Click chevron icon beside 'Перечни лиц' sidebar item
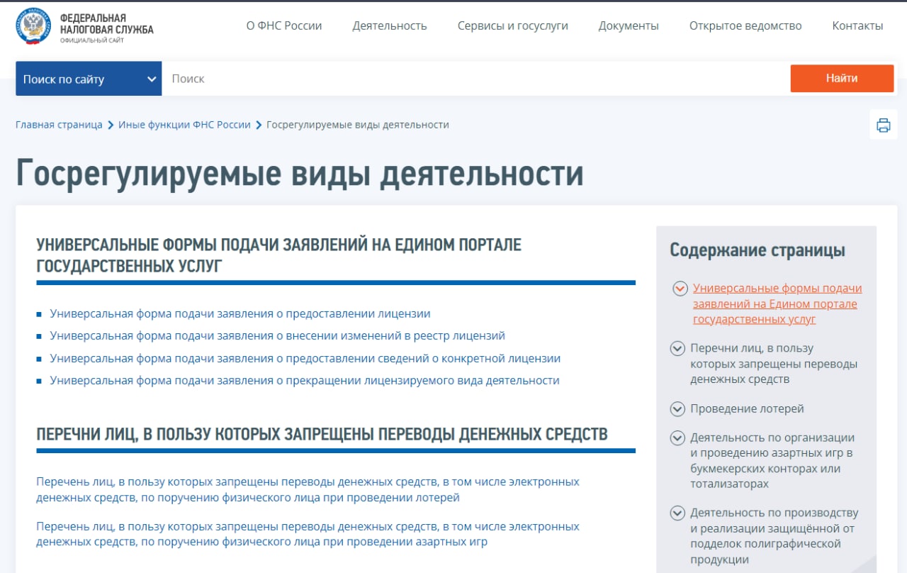The image size is (907, 573). click(677, 349)
